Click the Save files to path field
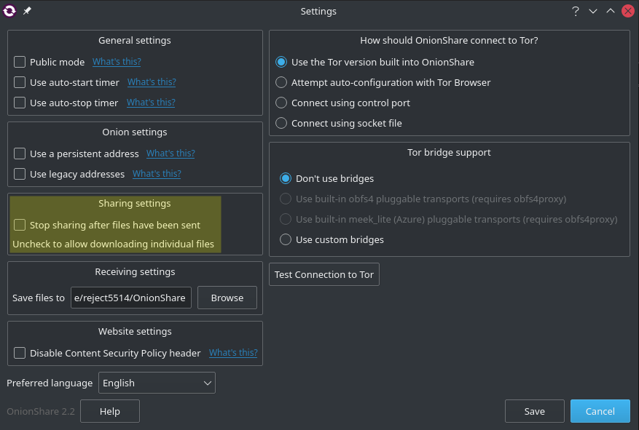The width and height of the screenshot is (639, 430). pyautogui.click(x=131, y=298)
